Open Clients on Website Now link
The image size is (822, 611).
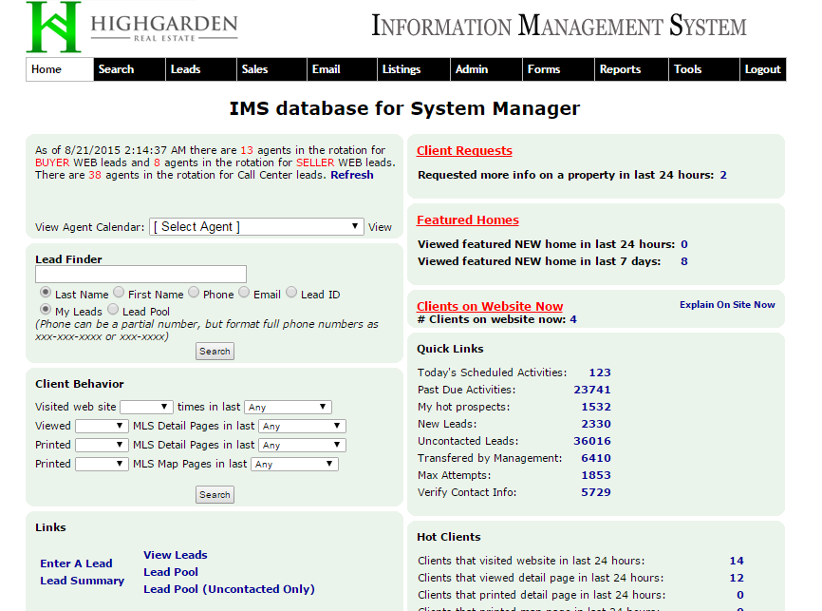[490, 306]
